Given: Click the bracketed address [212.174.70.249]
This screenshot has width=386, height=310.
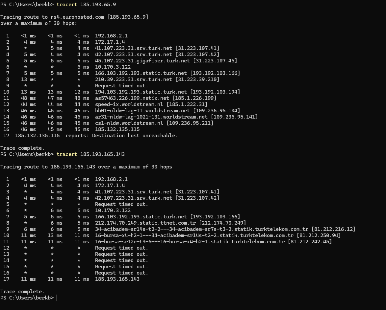Looking at the screenshot, I should (x=222, y=223).
